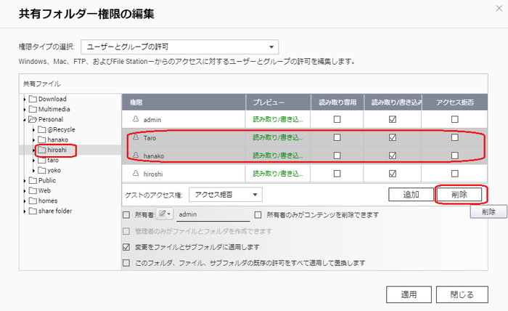Collapse the Personal folder tree node

tap(25, 120)
